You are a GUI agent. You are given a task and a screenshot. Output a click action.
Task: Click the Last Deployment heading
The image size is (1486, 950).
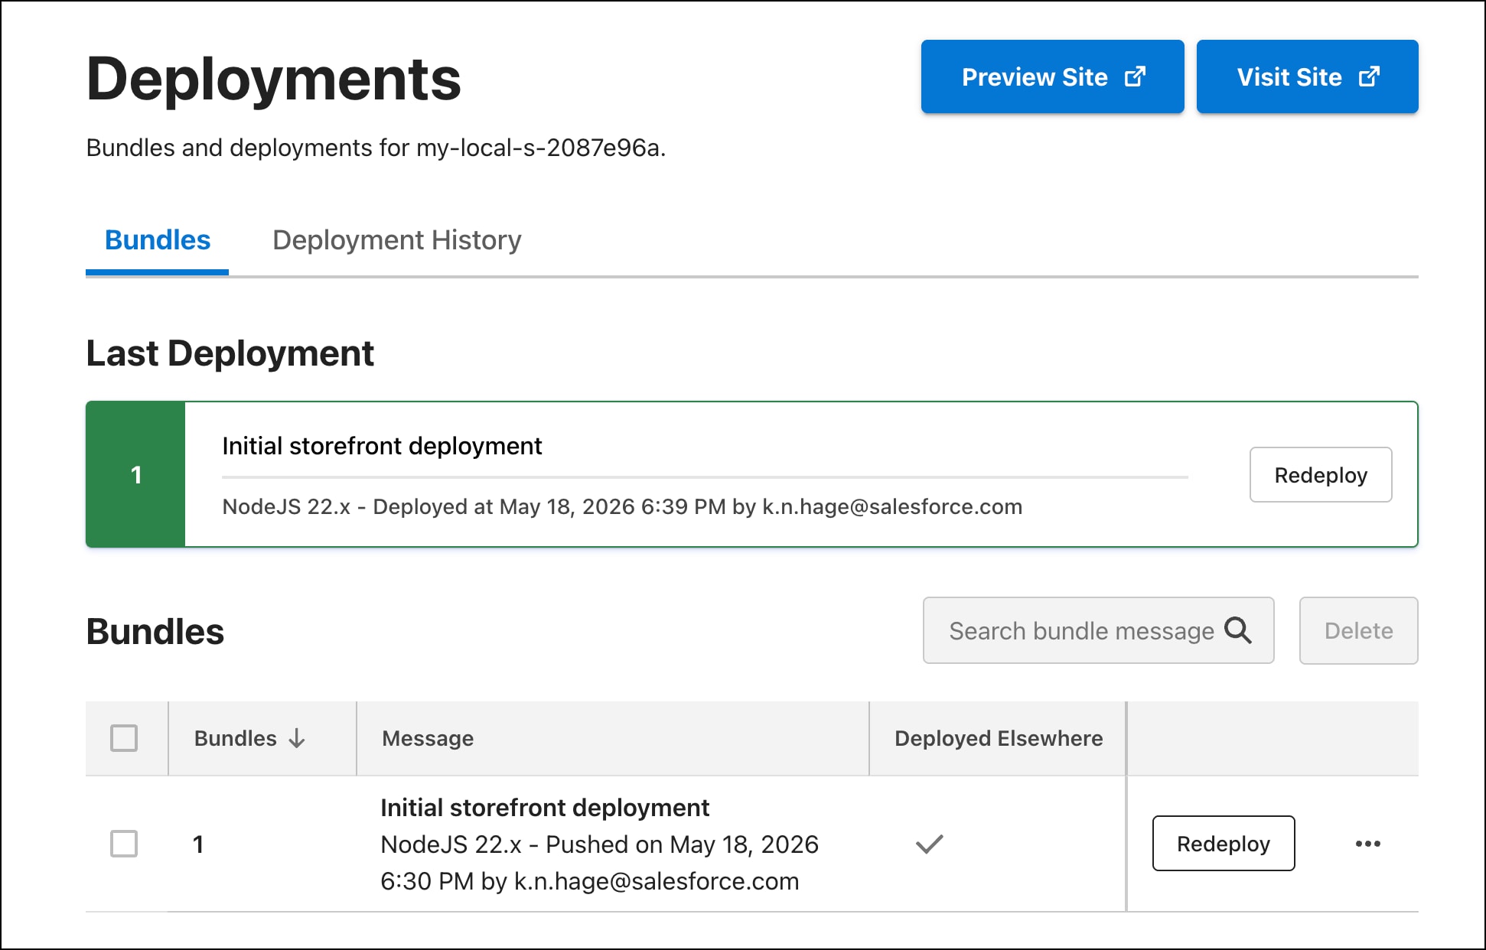click(x=230, y=353)
